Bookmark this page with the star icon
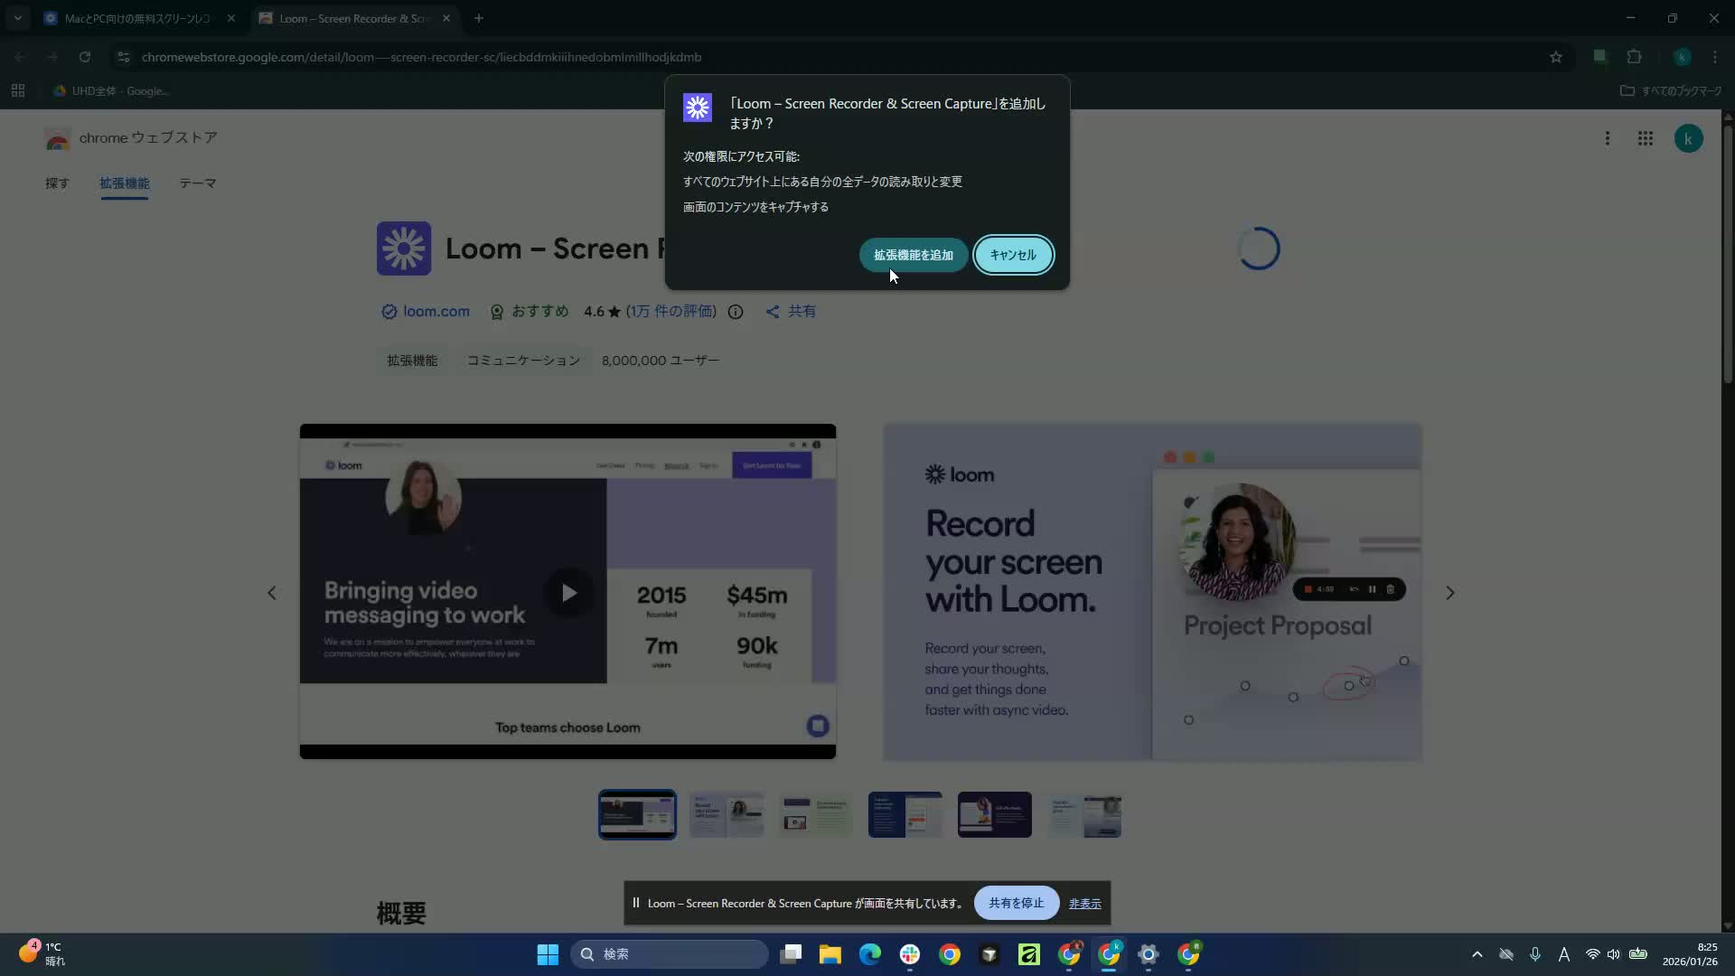Image resolution: width=1735 pixels, height=976 pixels. click(x=1555, y=57)
